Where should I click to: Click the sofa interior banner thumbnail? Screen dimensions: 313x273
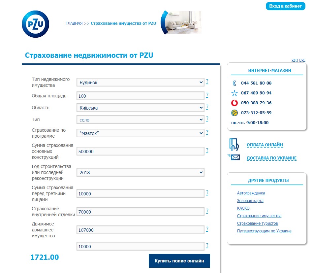click(183, 22)
